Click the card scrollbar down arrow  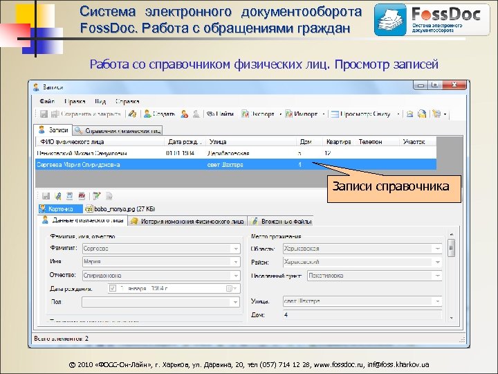[451, 318]
